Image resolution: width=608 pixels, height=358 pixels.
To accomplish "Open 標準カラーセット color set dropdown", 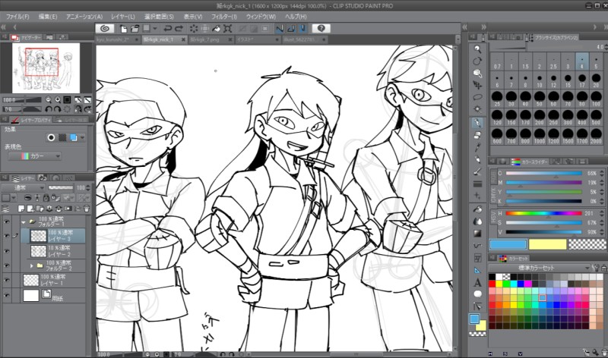I will pyautogui.click(x=539, y=268).
